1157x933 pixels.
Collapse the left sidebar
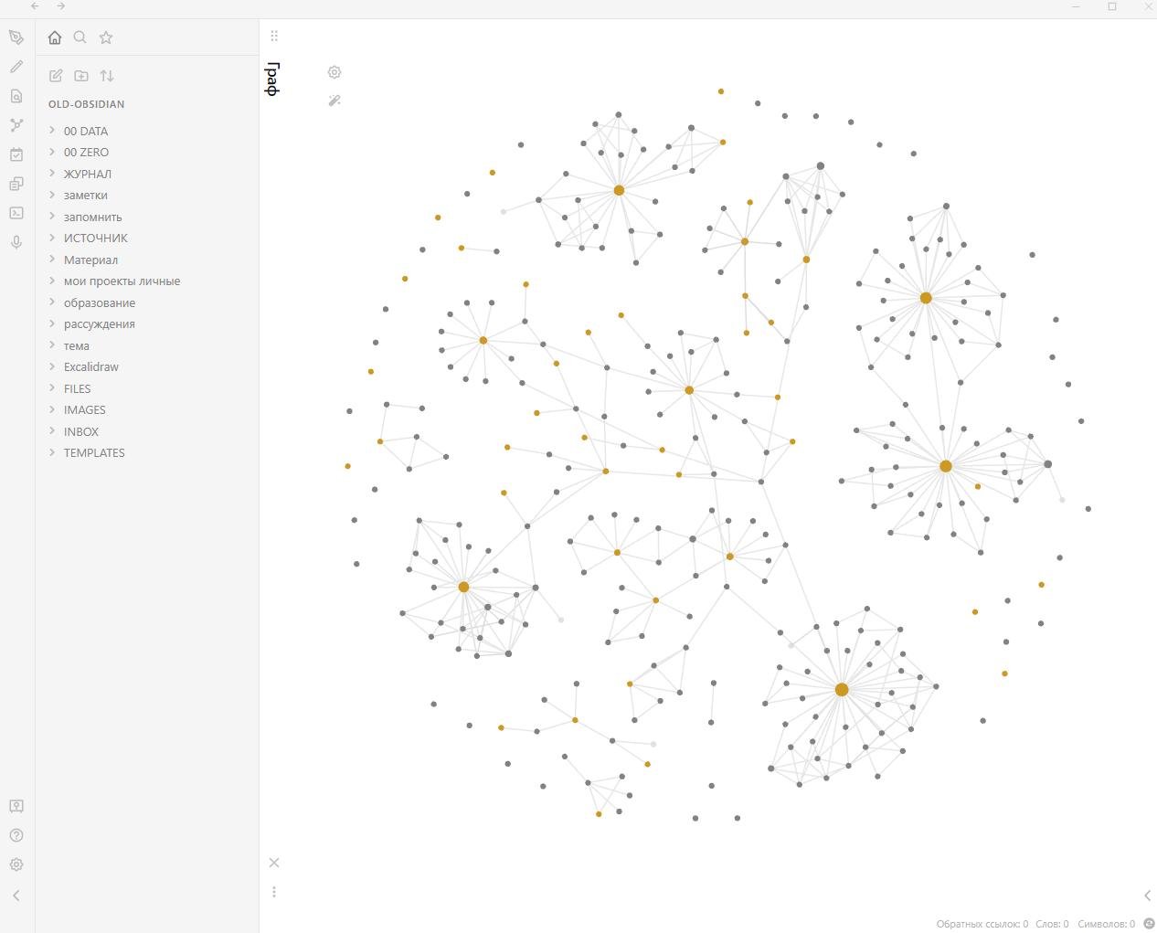(x=16, y=896)
